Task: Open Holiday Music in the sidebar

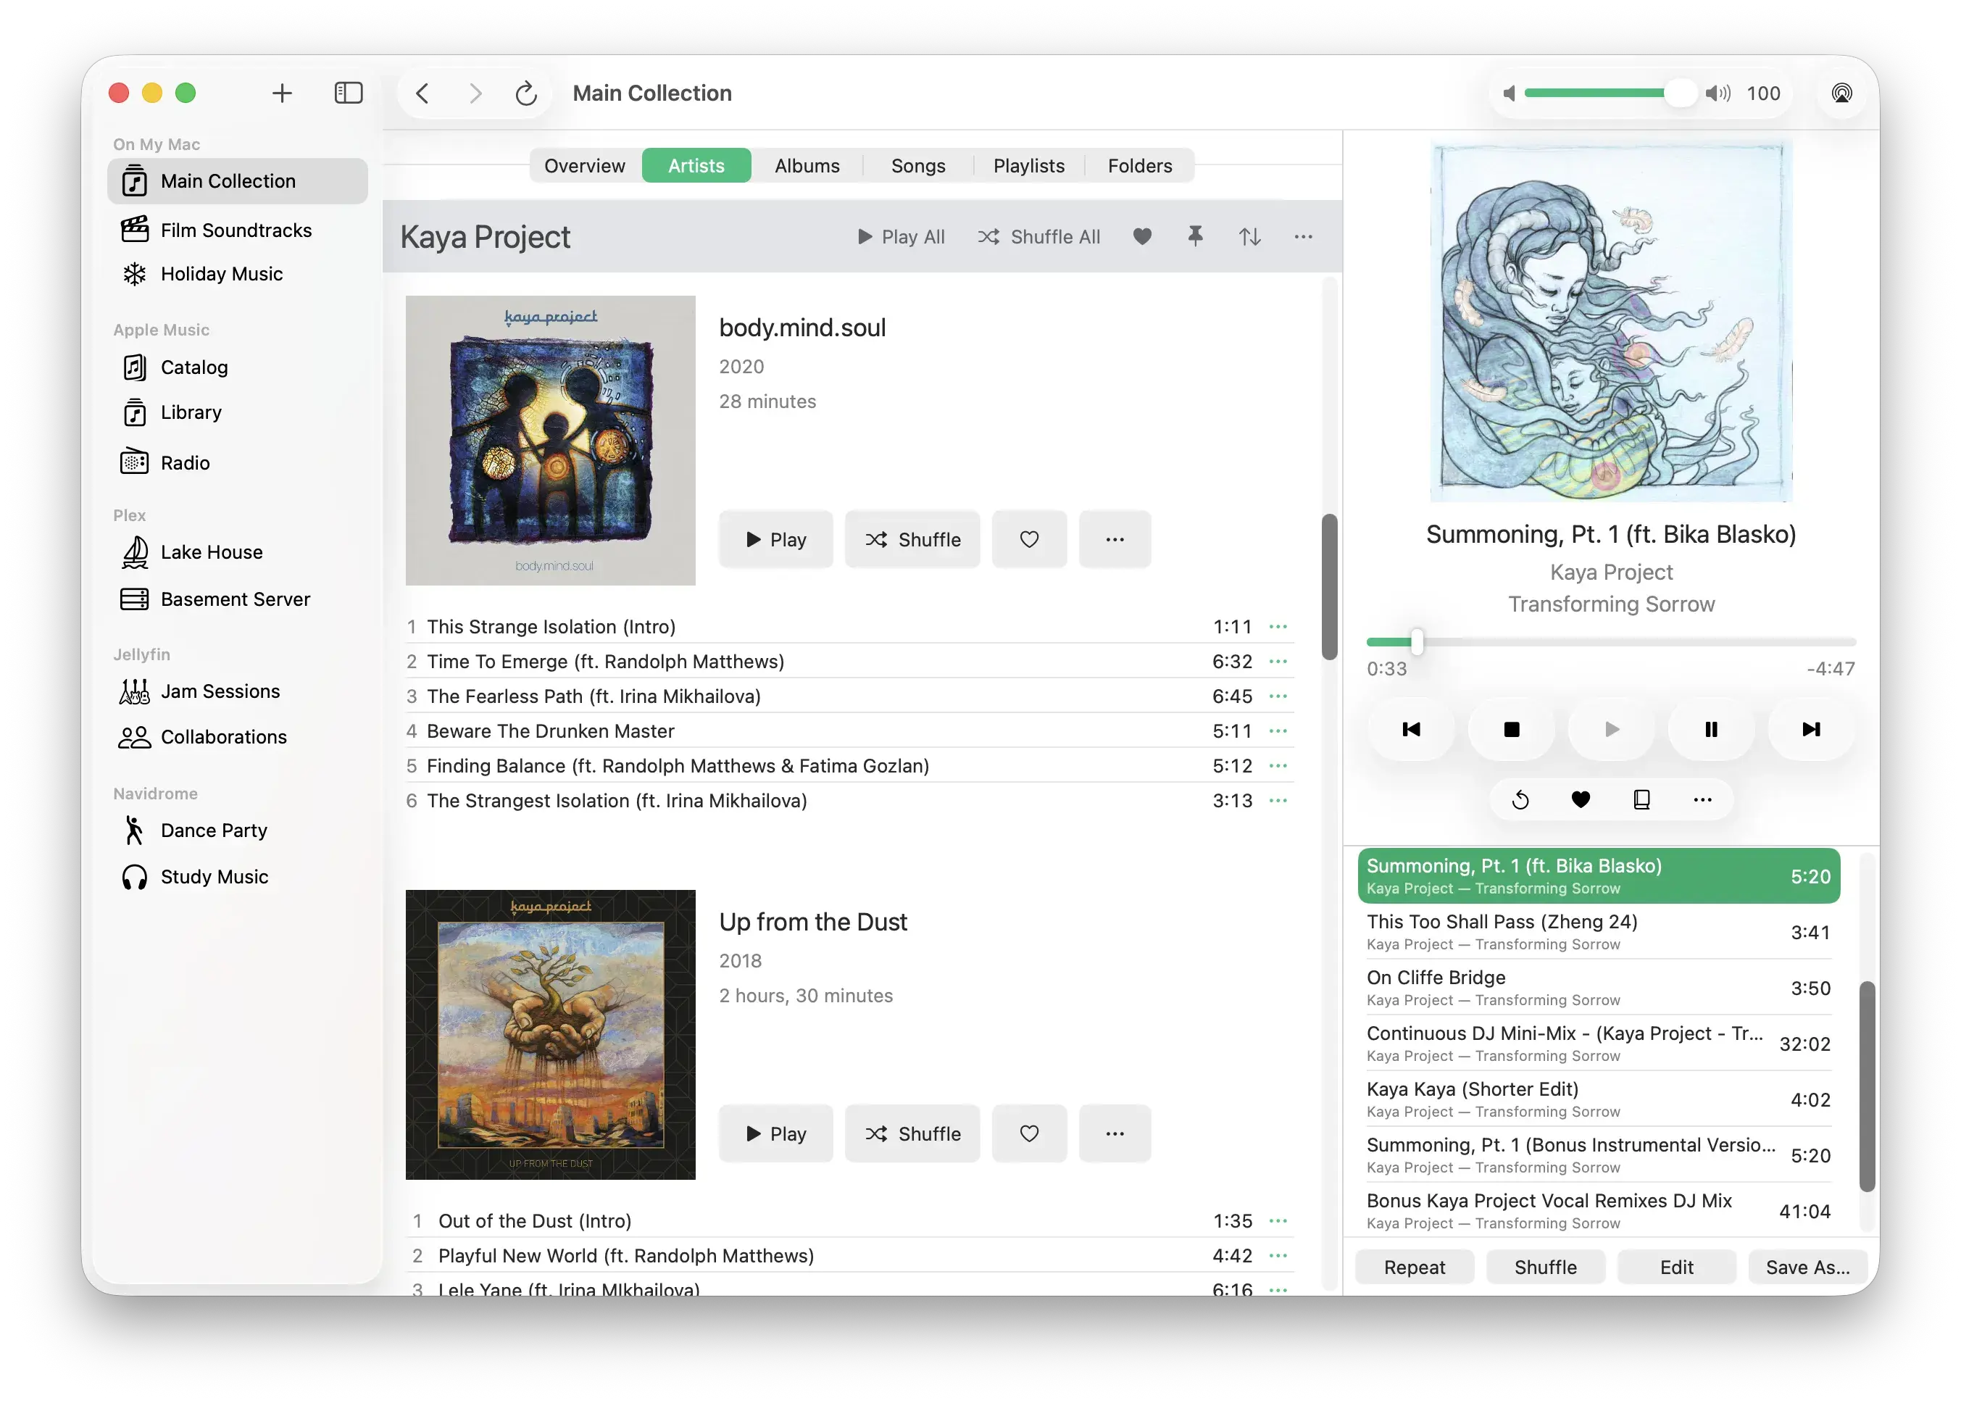Action: (237, 274)
